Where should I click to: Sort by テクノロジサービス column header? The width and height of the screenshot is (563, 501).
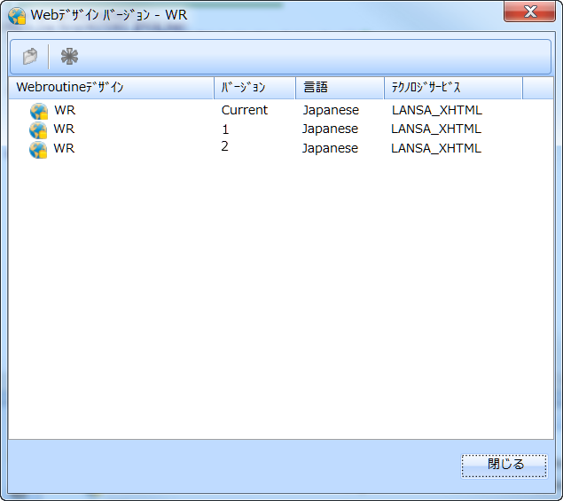tap(453, 87)
